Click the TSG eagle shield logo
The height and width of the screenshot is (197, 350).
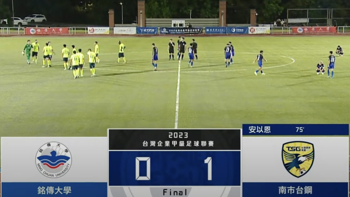(298, 159)
